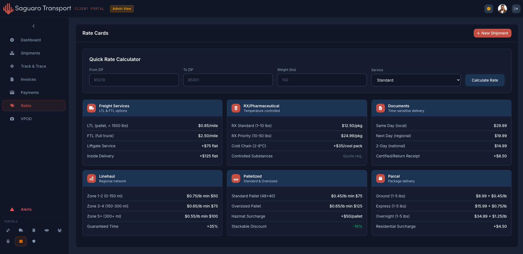The image size is (523, 254).
Task: Open Alerts in the sidebar
Action: coord(26,209)
